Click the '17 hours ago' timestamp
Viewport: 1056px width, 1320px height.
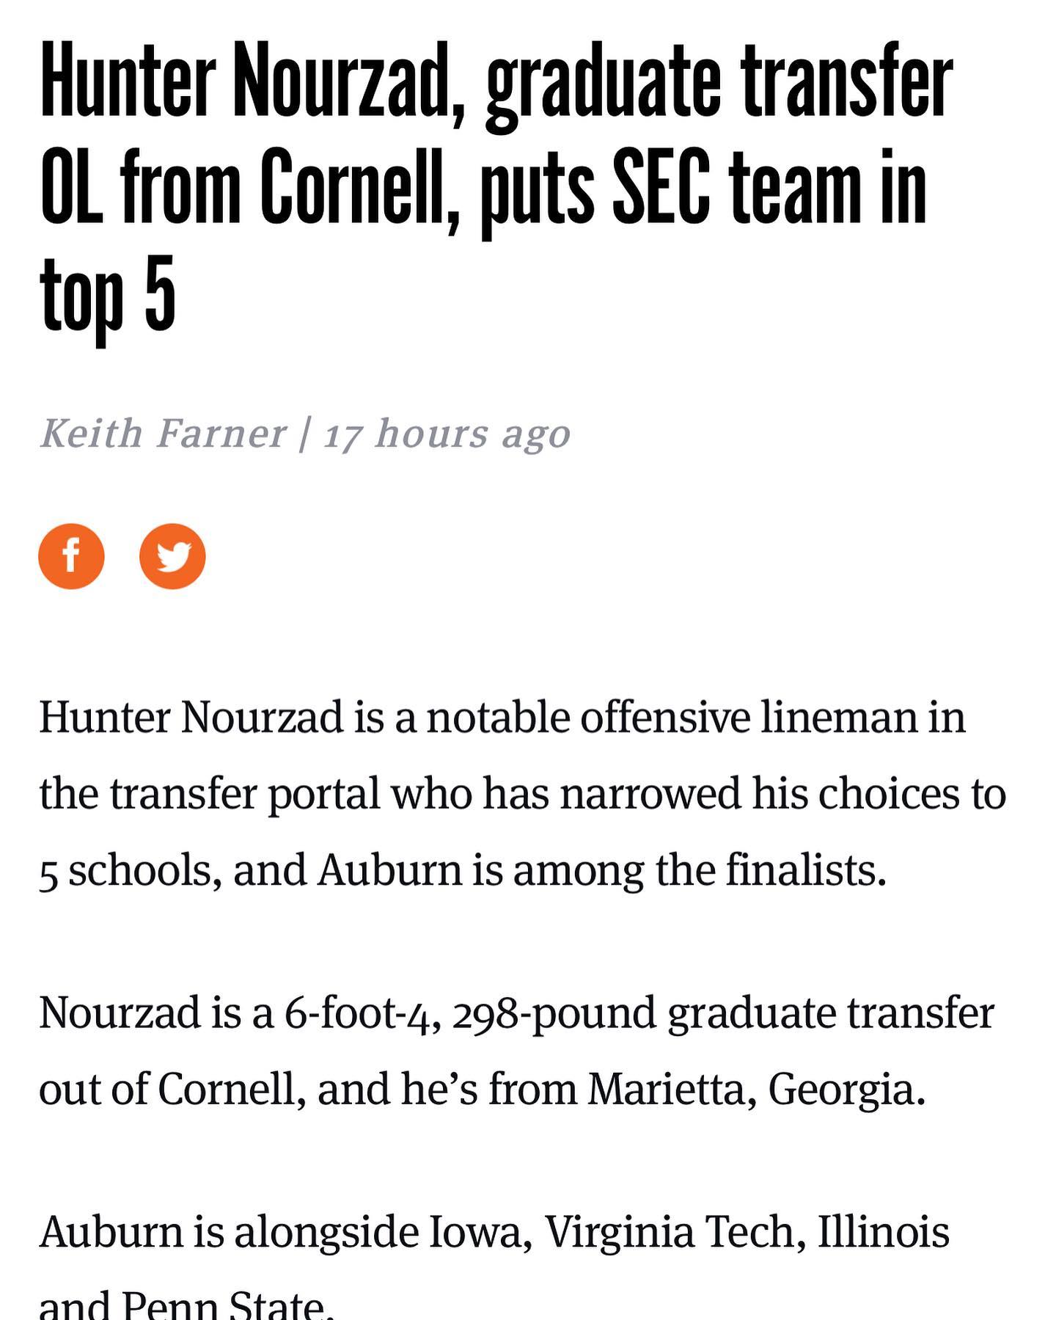tap(447, 433)
